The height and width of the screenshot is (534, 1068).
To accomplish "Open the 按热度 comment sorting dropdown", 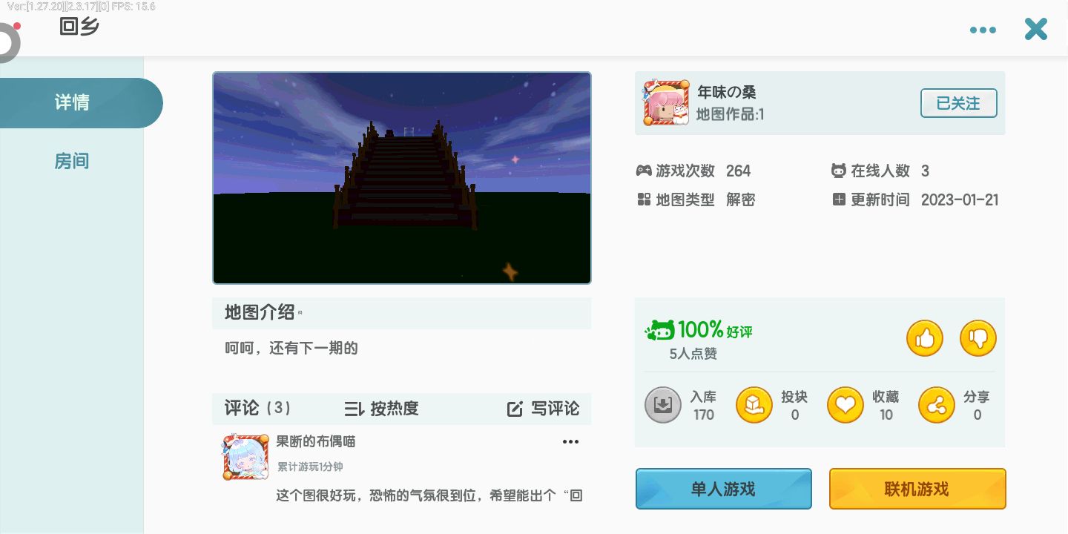I will (x=381, y=409).
